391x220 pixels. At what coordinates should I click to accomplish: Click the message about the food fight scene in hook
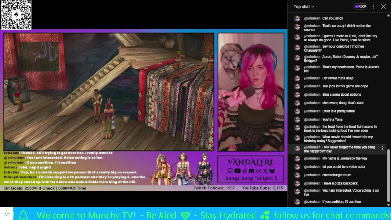point(340,129)
